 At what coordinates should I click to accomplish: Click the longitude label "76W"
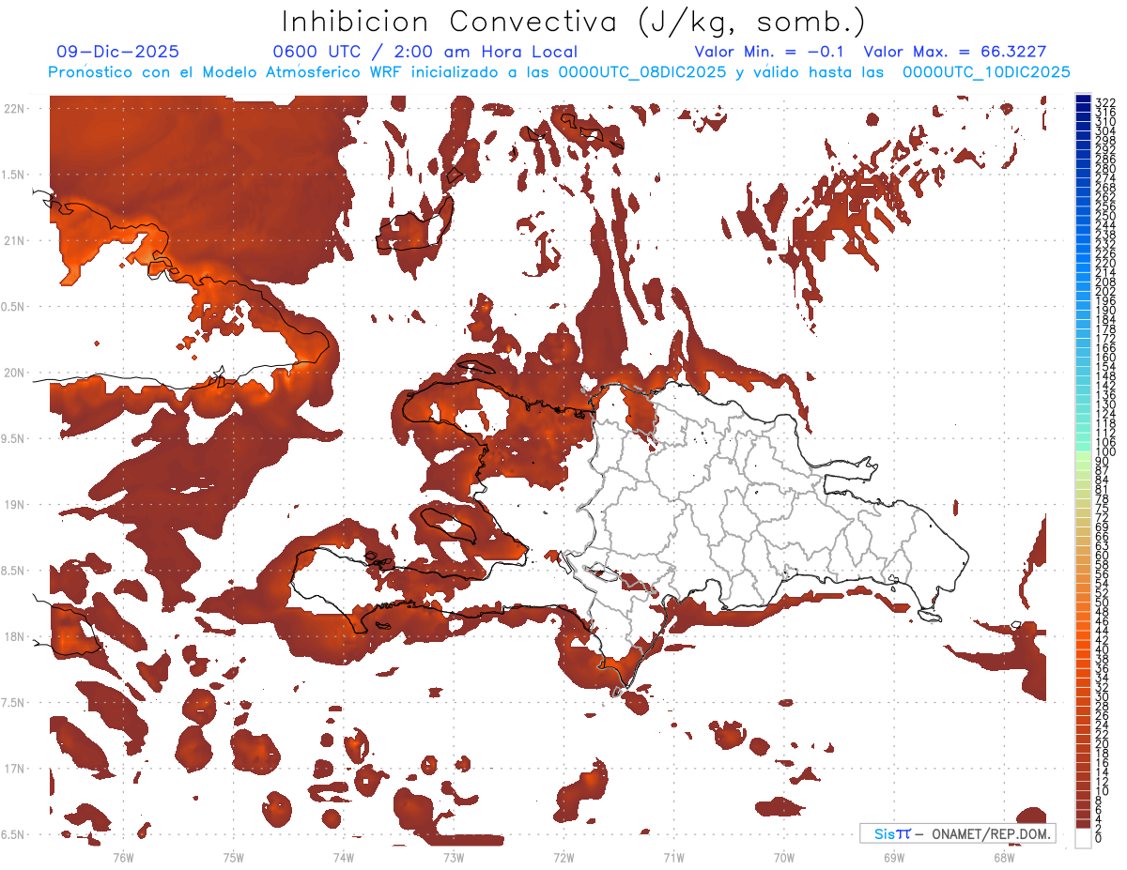coord(123,857)
